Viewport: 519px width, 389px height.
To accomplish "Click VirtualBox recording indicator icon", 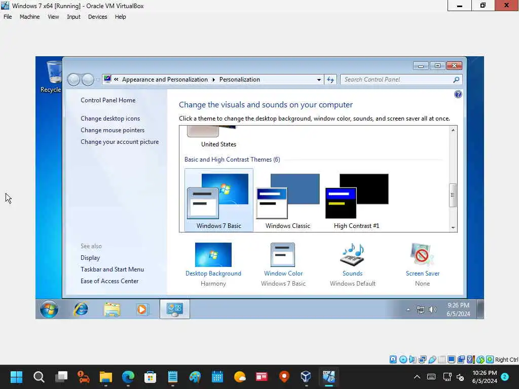I will (x=461, y=360).
